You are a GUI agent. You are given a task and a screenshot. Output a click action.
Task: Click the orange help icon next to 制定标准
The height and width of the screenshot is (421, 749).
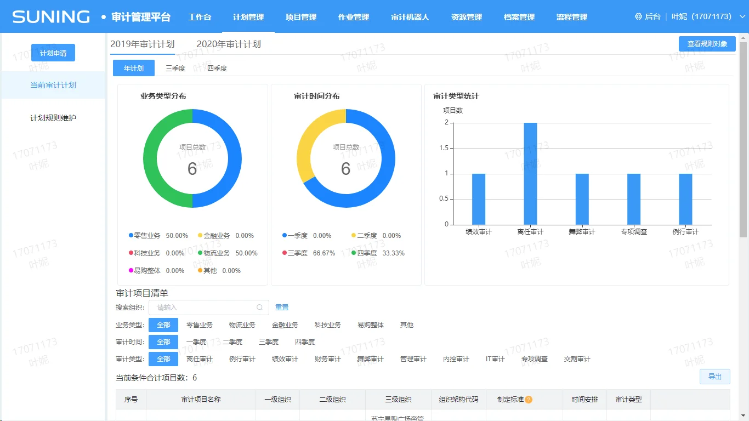pos(529,400)
